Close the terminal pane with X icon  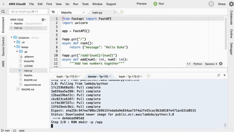coord(224,75)
